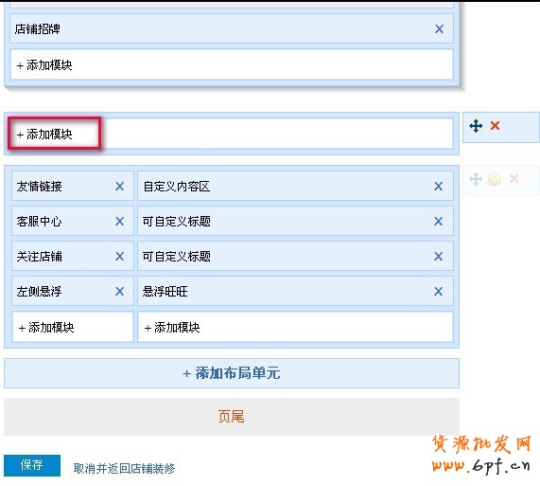Delete the first 可自定义标题 module
The height and width of the screenshot is (486, 540).
[x=439, y=221]
